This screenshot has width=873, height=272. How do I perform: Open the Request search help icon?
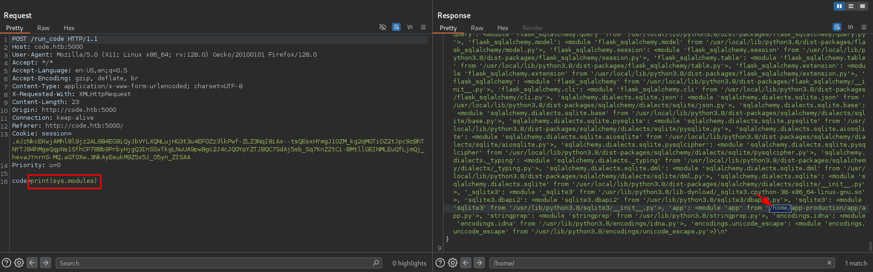pyautogui.click(x=7, y=263)
